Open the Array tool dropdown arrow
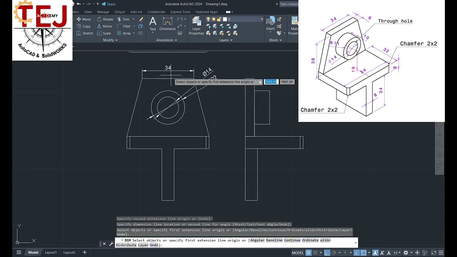Viewport: 457px width, 257px height. coord(134,33)
